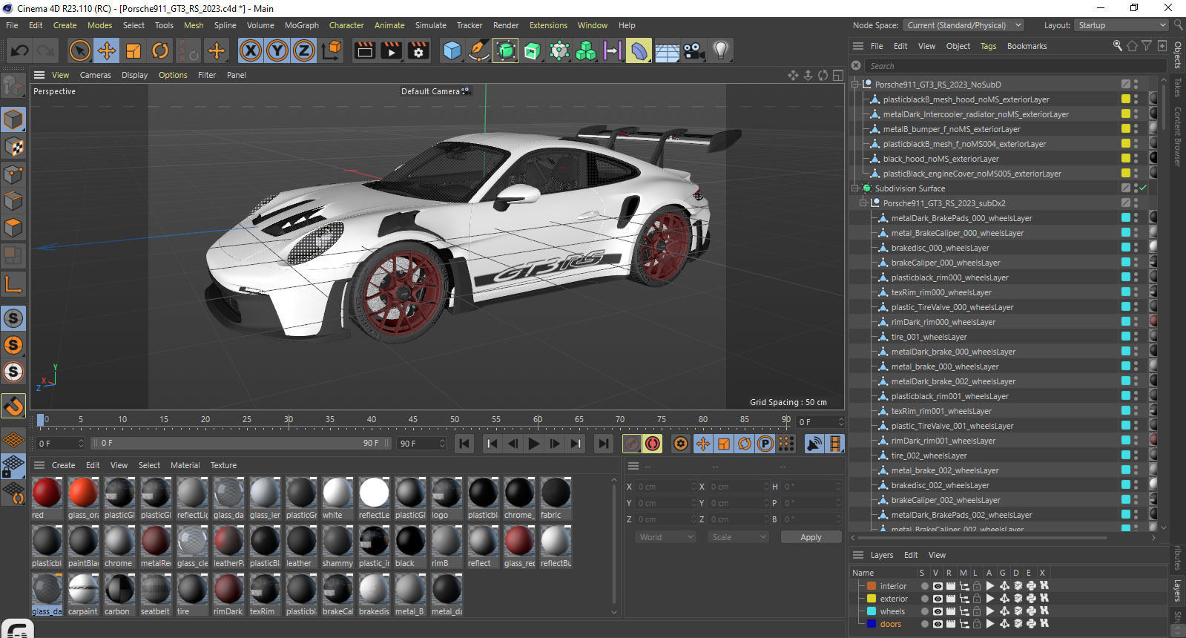The width and height of the screenshot is (1186, 638).
Task: Select the Rotate tool
Action: (160, 50)
